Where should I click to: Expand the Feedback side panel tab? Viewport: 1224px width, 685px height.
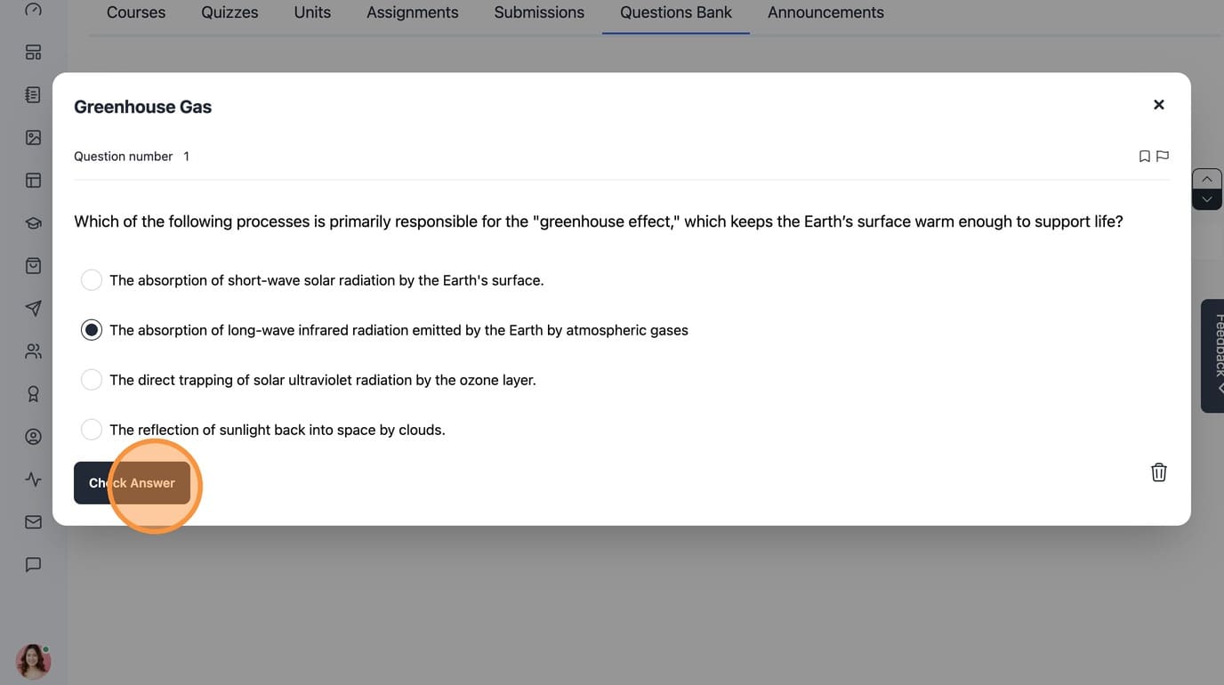[x=1213, y=356]
